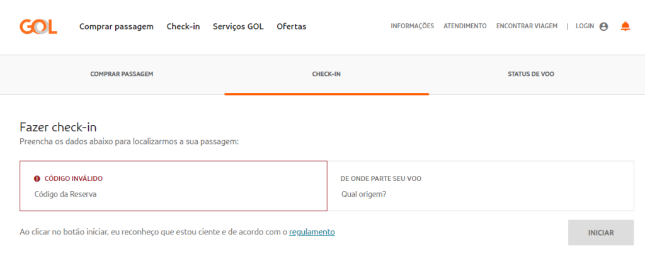Open the regulamento link
Viewport: 645px width, 257px height.
pyautogui.click(x=312, y=232)
